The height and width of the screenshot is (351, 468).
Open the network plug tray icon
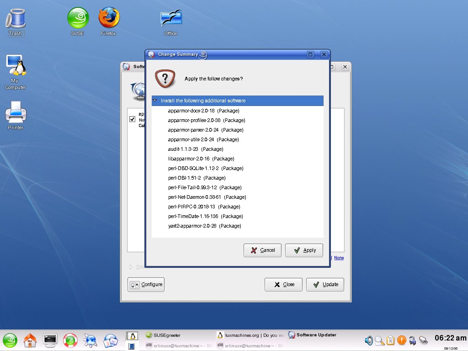tap(424, 340)
